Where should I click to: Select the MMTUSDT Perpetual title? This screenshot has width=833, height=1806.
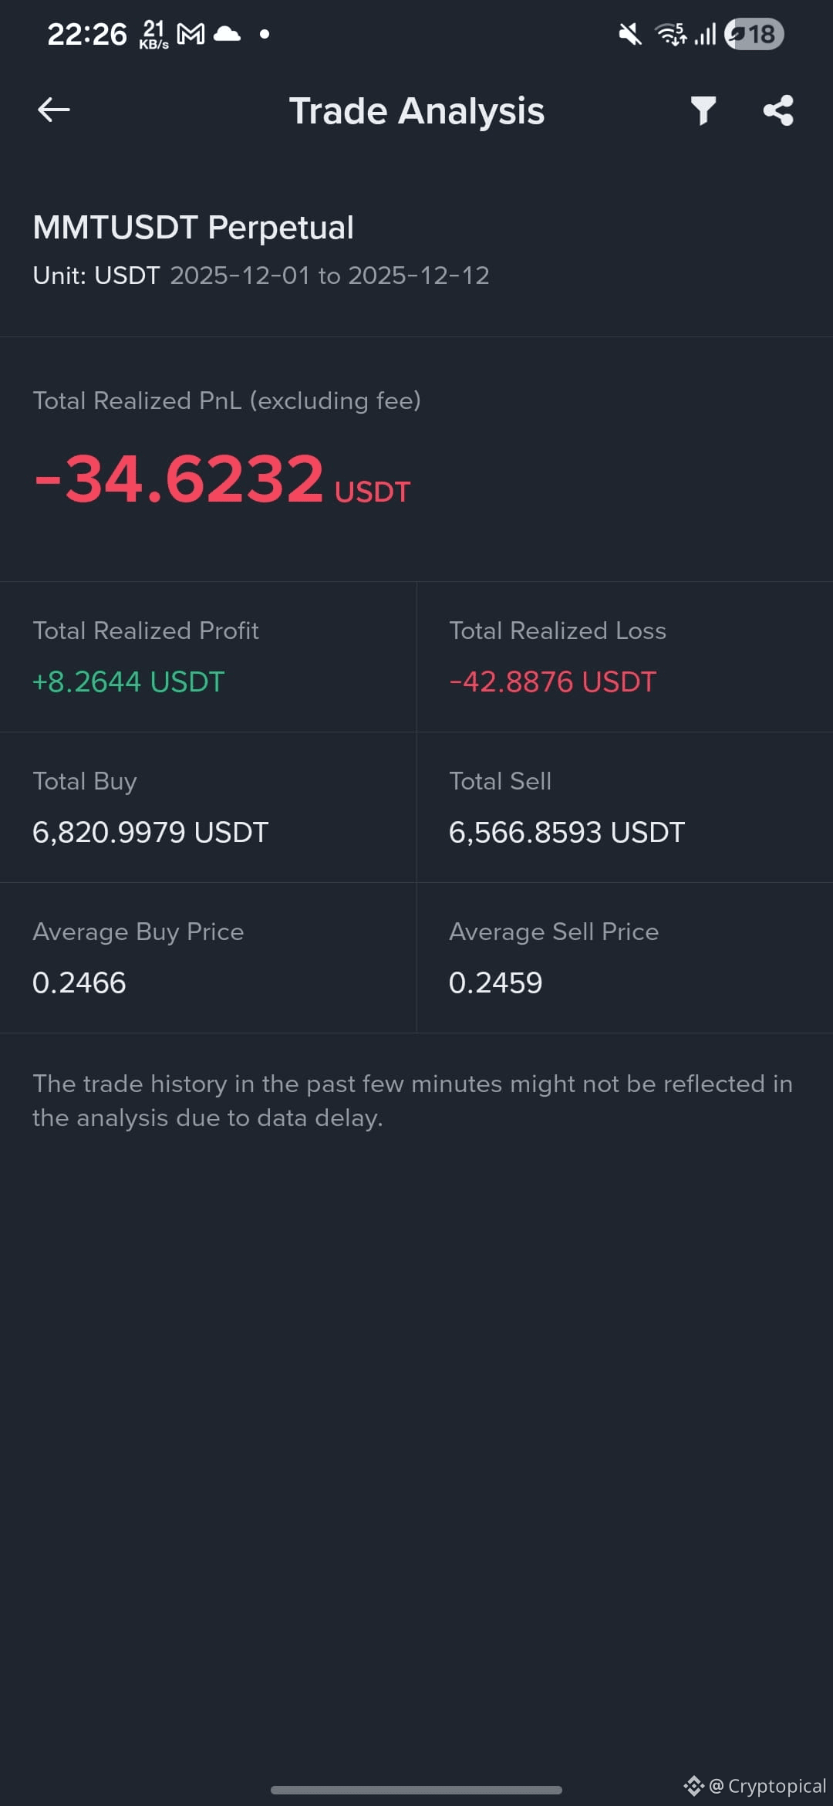pyautogui.click(x=194, y=228)
